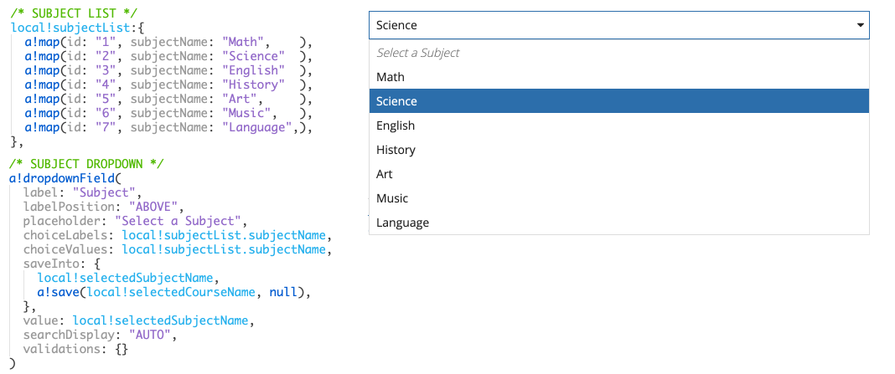Pick Music from the subject options
Screen dimensions: 895x374
coord(392,198)
